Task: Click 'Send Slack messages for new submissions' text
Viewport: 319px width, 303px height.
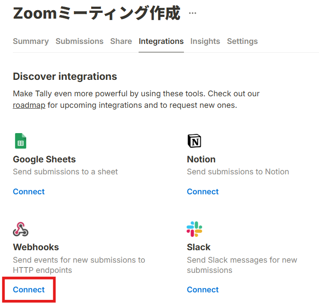Action: point(242,265)
